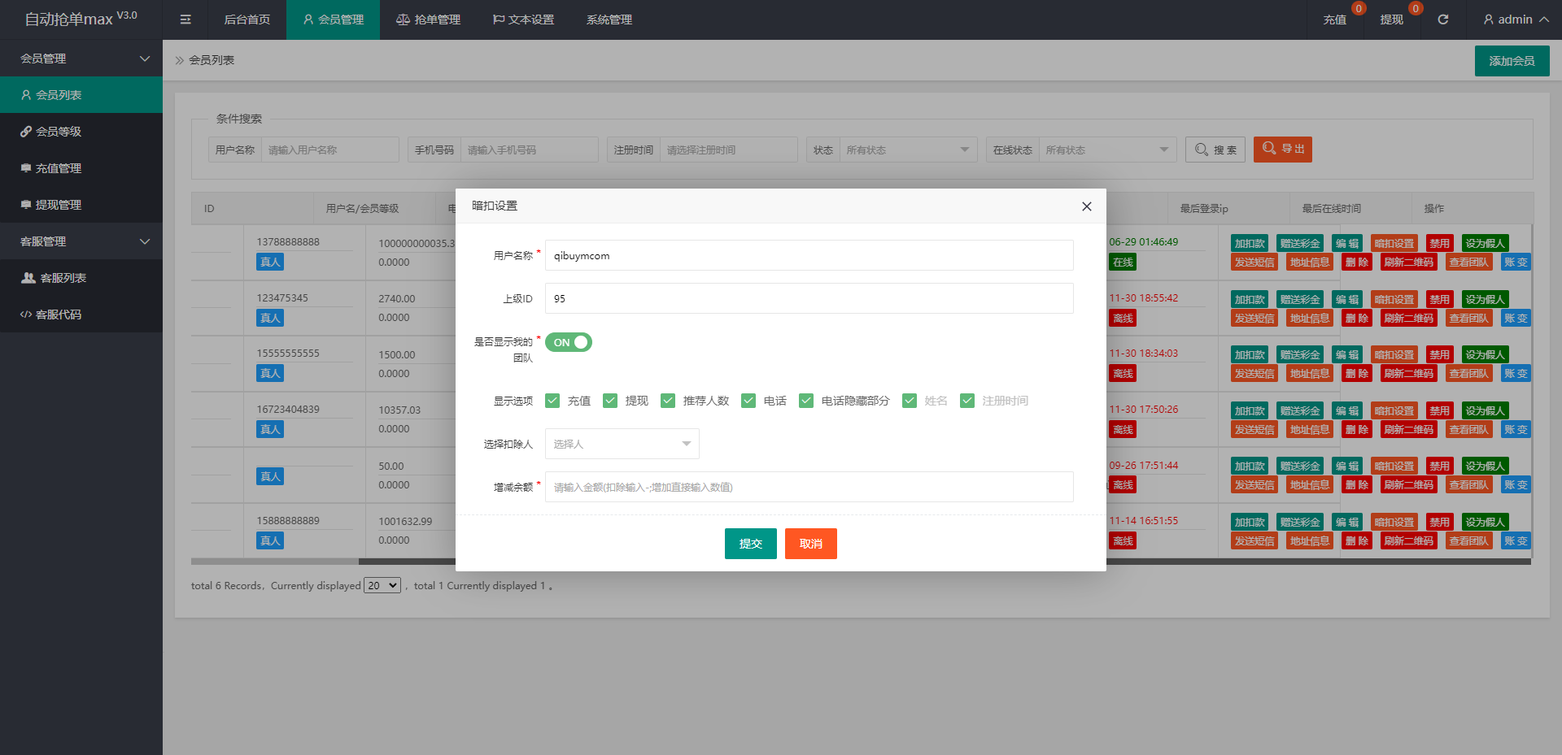Click the 用户名称 search input

pos(330,150)
